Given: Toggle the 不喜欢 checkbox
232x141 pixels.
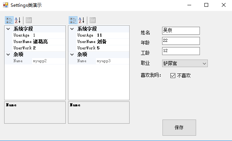Looking at the screenshot, I should (173, 76).
